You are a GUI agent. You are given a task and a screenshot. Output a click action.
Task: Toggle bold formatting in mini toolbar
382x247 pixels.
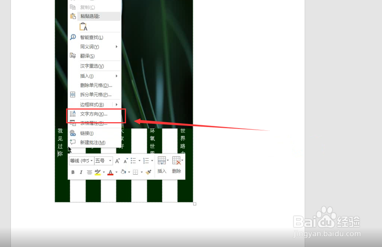click(73, 172)
